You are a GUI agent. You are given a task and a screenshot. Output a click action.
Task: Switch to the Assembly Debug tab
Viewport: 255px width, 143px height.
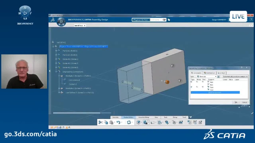[144, 117]
